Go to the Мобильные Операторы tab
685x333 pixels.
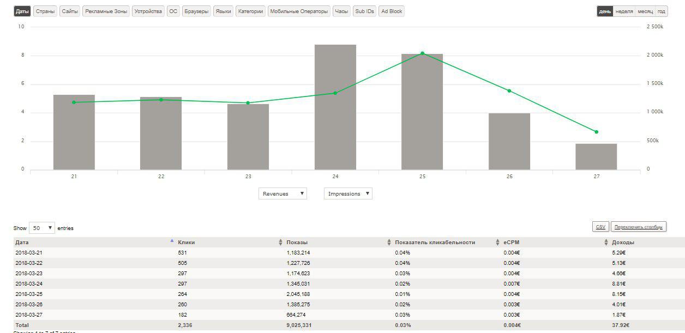click(x=299, y=11)
